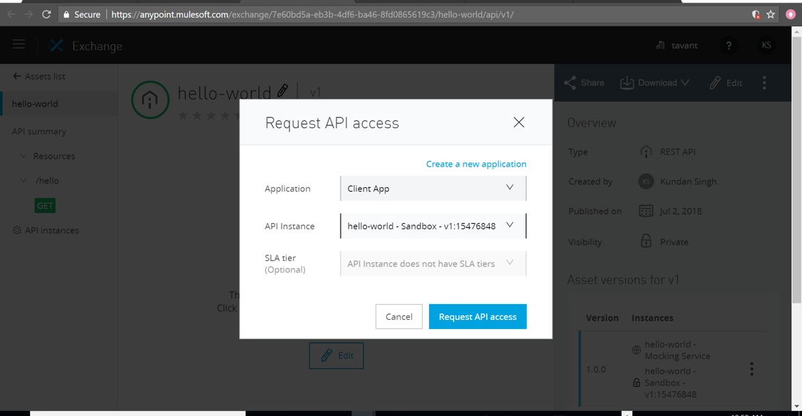Open the Download dropdown

tap(654, 83)
